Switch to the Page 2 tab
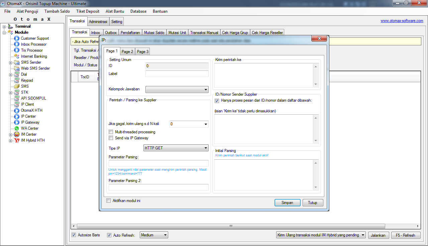The height and width of the screenshot is (246, 428). 127,51
